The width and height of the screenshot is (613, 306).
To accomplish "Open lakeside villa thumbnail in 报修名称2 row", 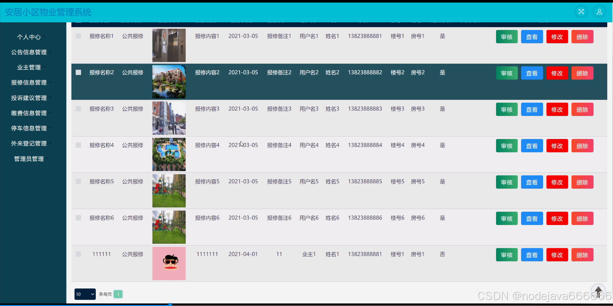I will point(169,82).
